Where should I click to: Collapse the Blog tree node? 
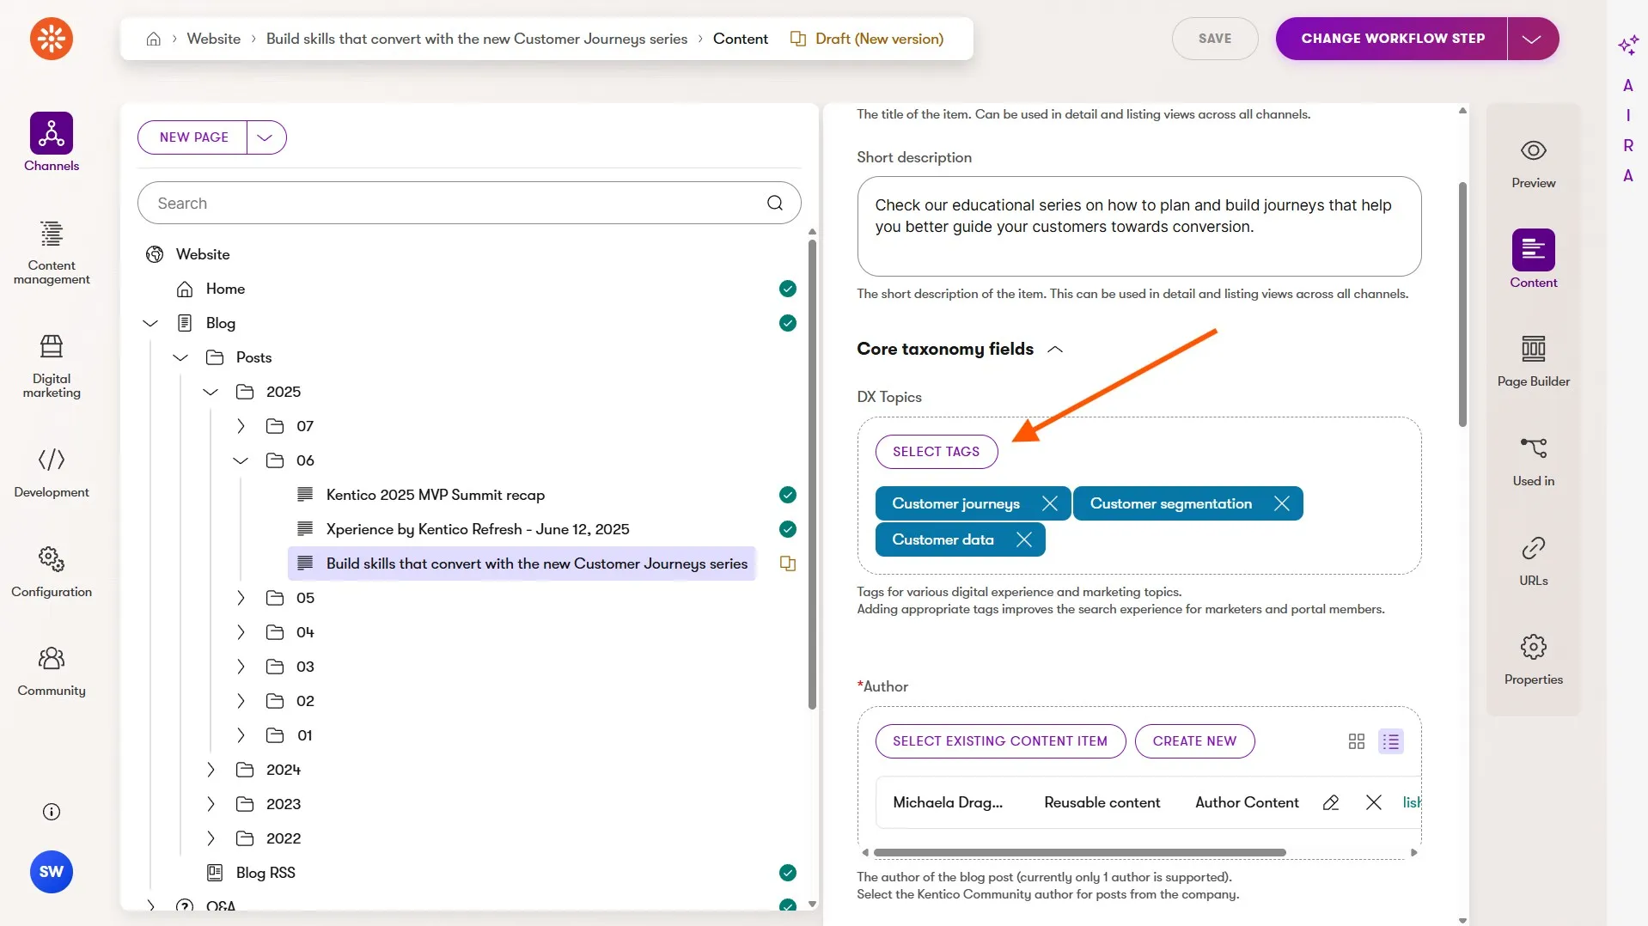150,323
